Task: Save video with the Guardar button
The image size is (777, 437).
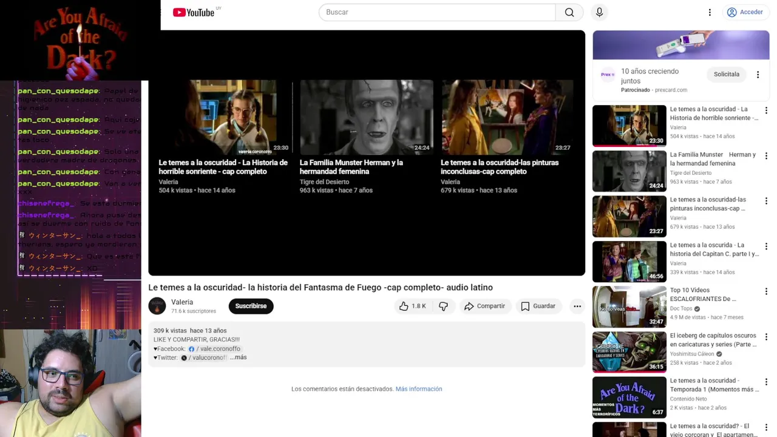Action: pyautogui.click(x=538, y=307)
